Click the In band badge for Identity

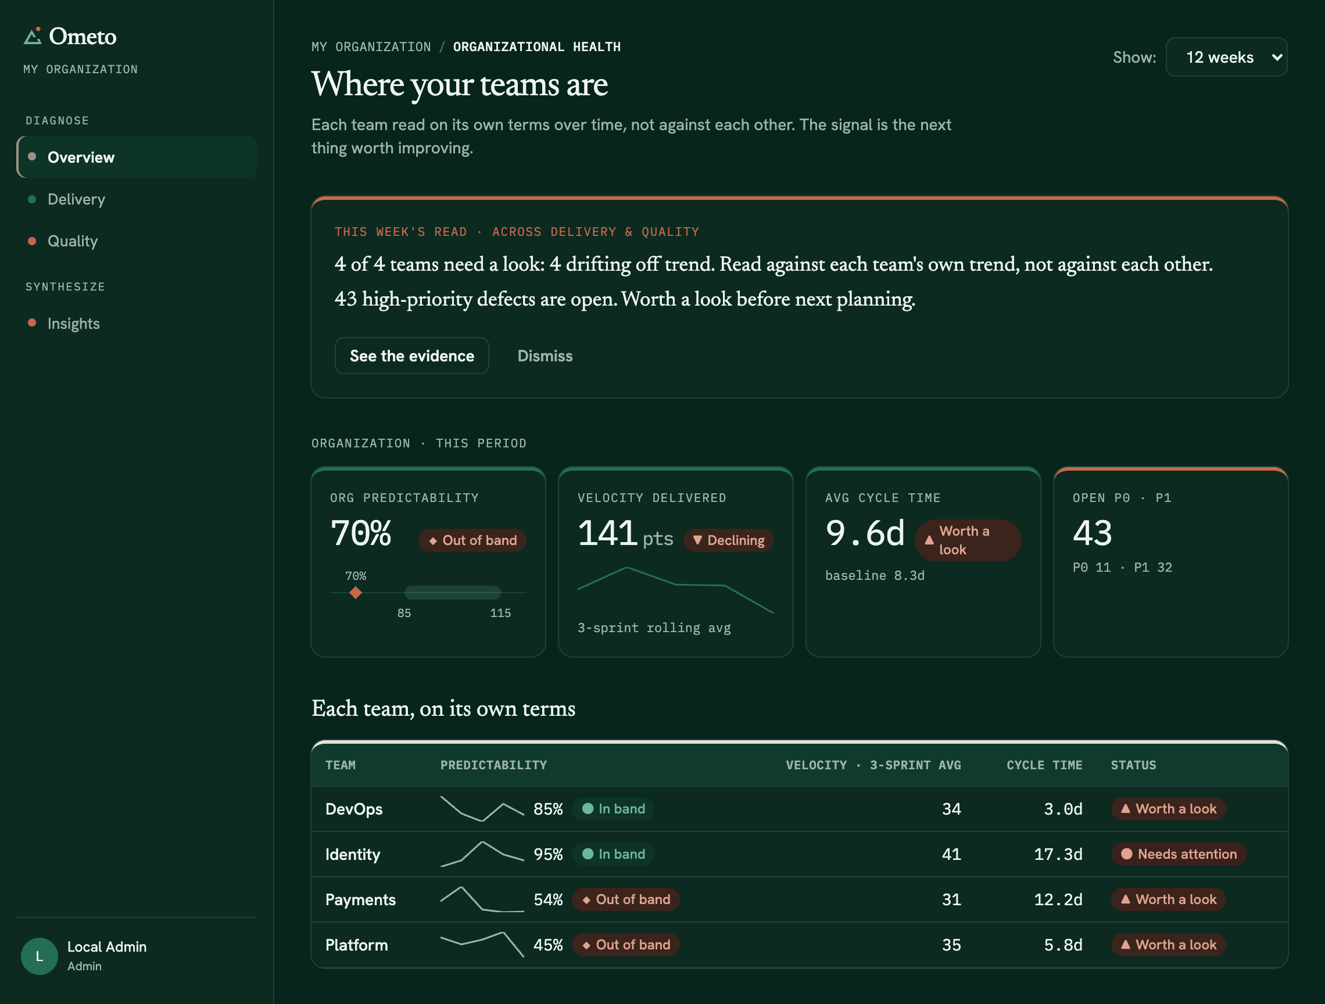pos(613,854)
